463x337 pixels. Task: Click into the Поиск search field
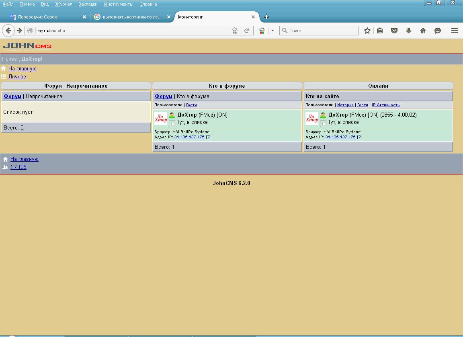click(322, 31)
